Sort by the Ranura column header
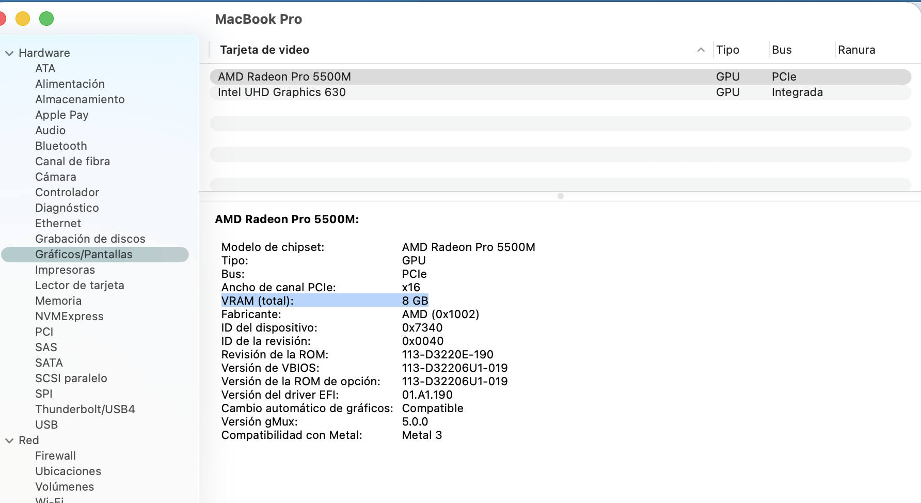 tap(856, 50)
